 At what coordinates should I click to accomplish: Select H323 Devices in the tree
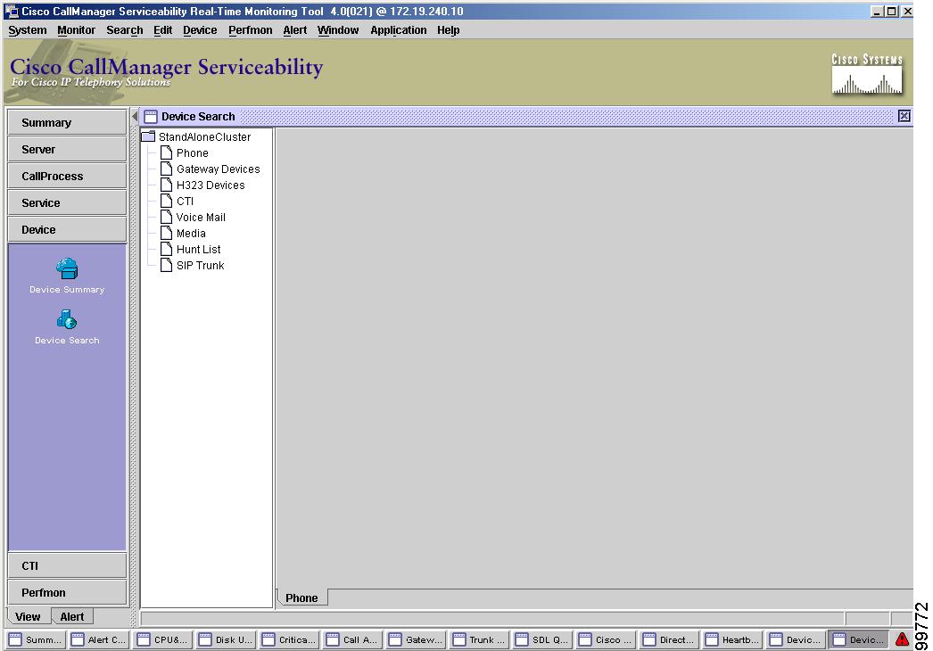coord(211,185)
